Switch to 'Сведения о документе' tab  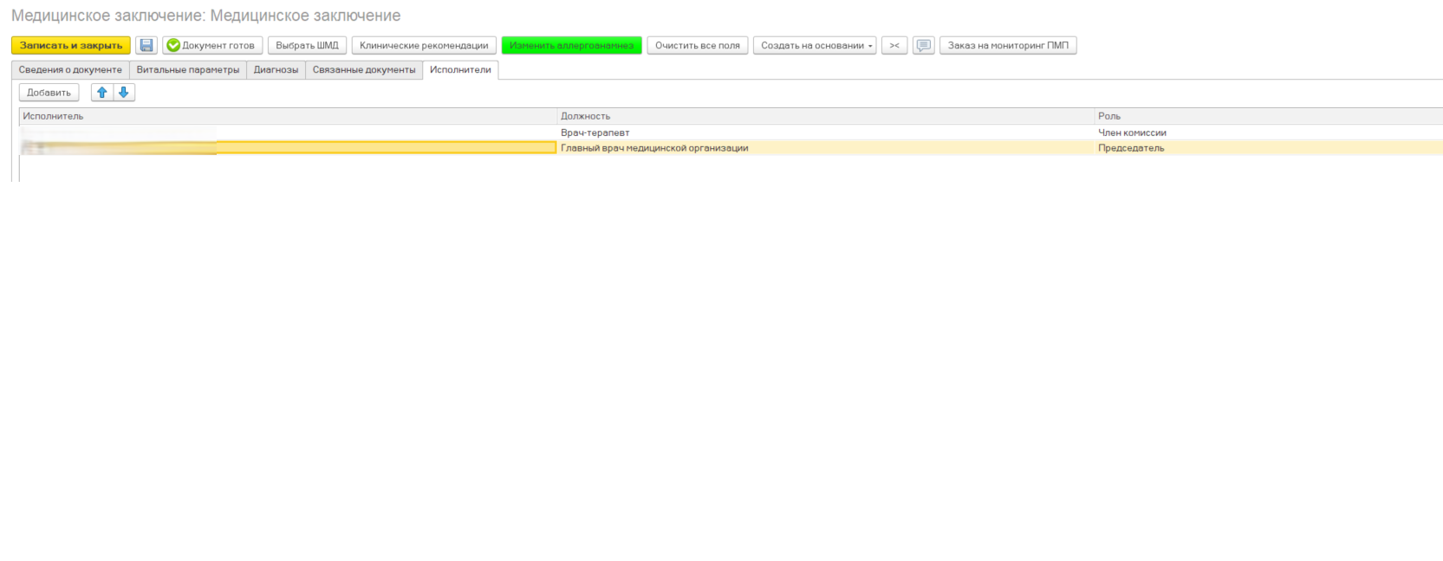coord(70,70)
